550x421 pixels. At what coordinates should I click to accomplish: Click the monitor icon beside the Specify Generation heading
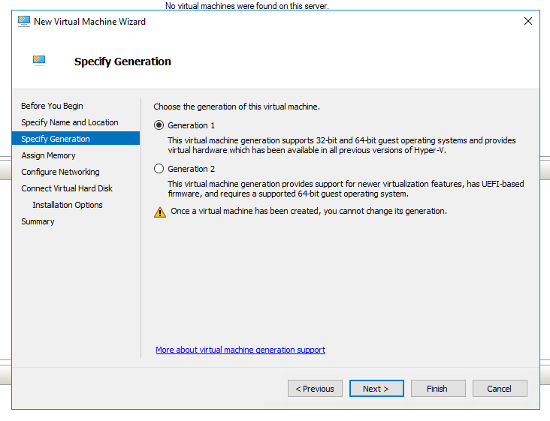point(40,61)
